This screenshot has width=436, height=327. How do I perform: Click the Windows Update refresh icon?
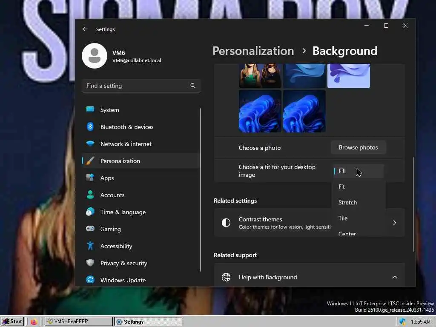point(90,280)
